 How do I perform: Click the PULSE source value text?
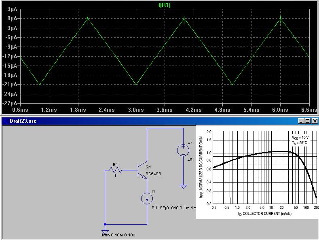point(173,208)
